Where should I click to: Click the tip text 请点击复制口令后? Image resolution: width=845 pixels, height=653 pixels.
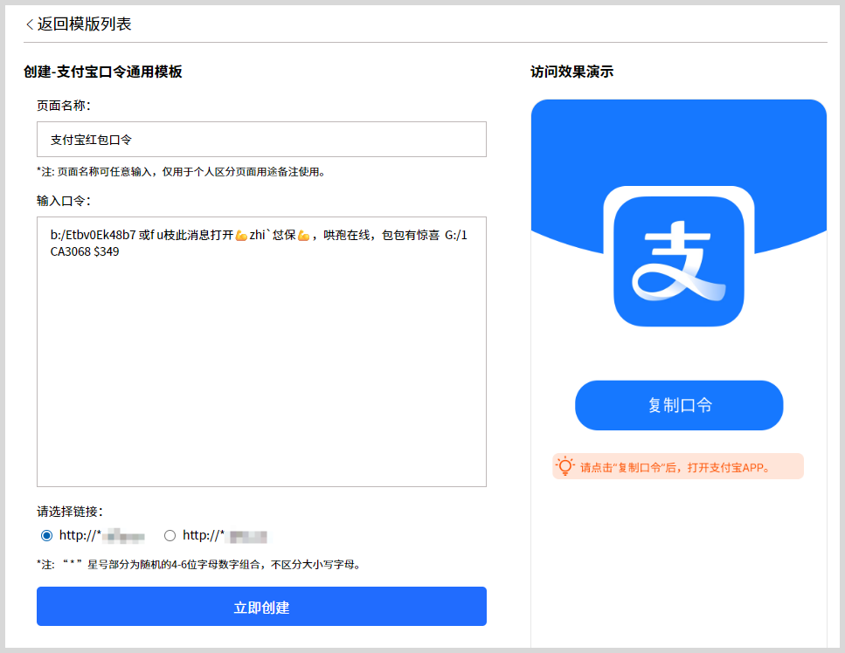(x=675, y=468)
